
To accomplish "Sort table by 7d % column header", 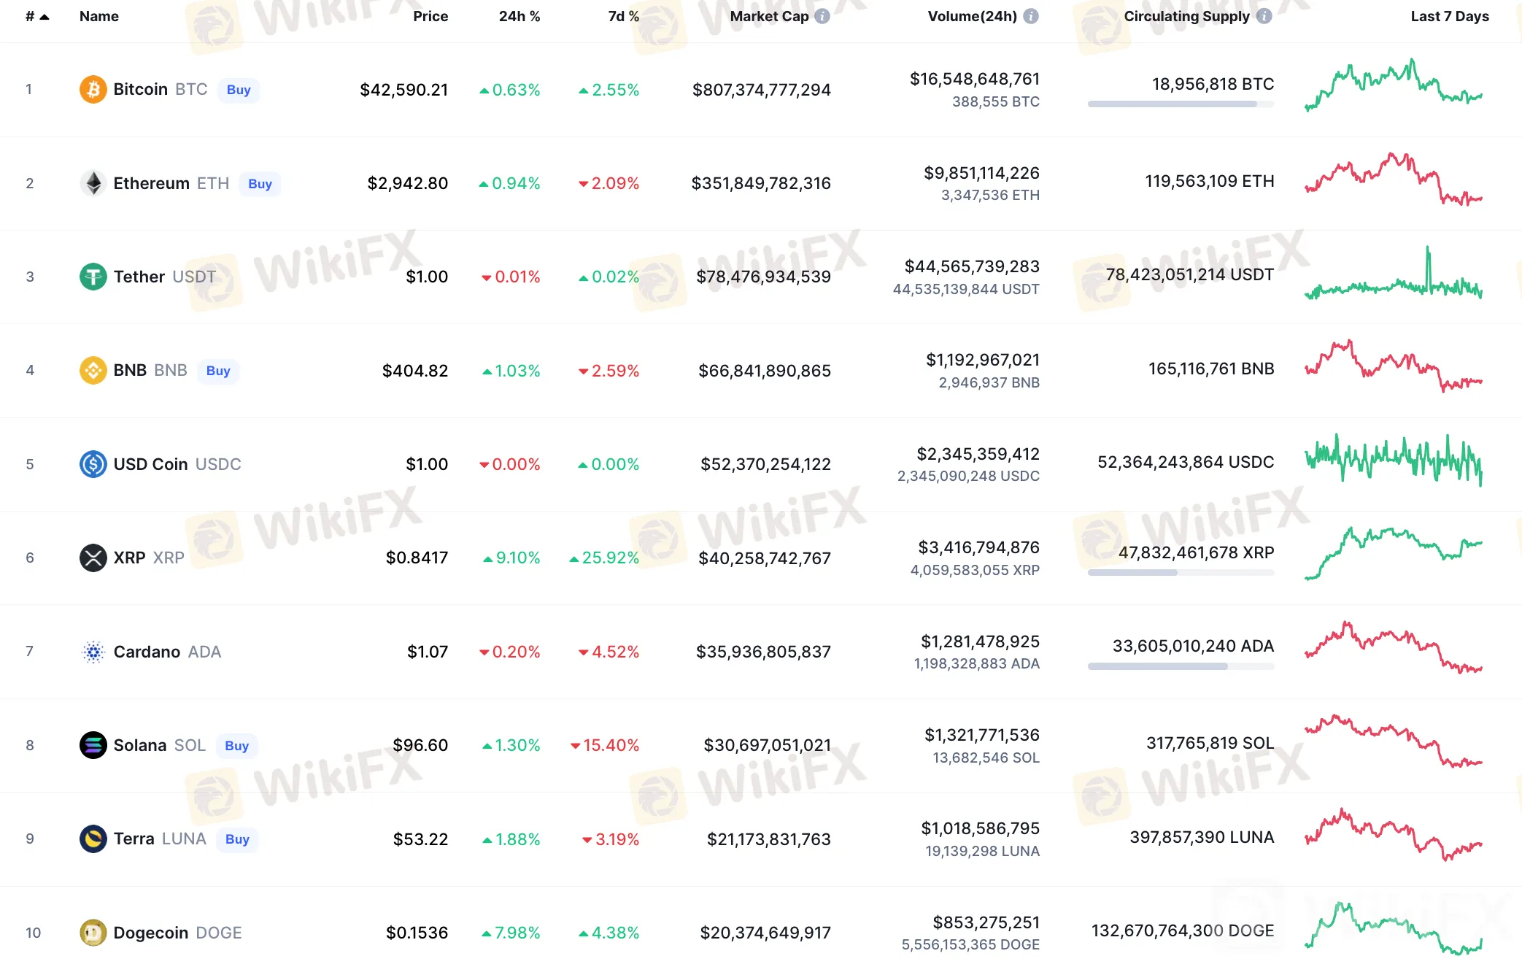I will 623,16.
